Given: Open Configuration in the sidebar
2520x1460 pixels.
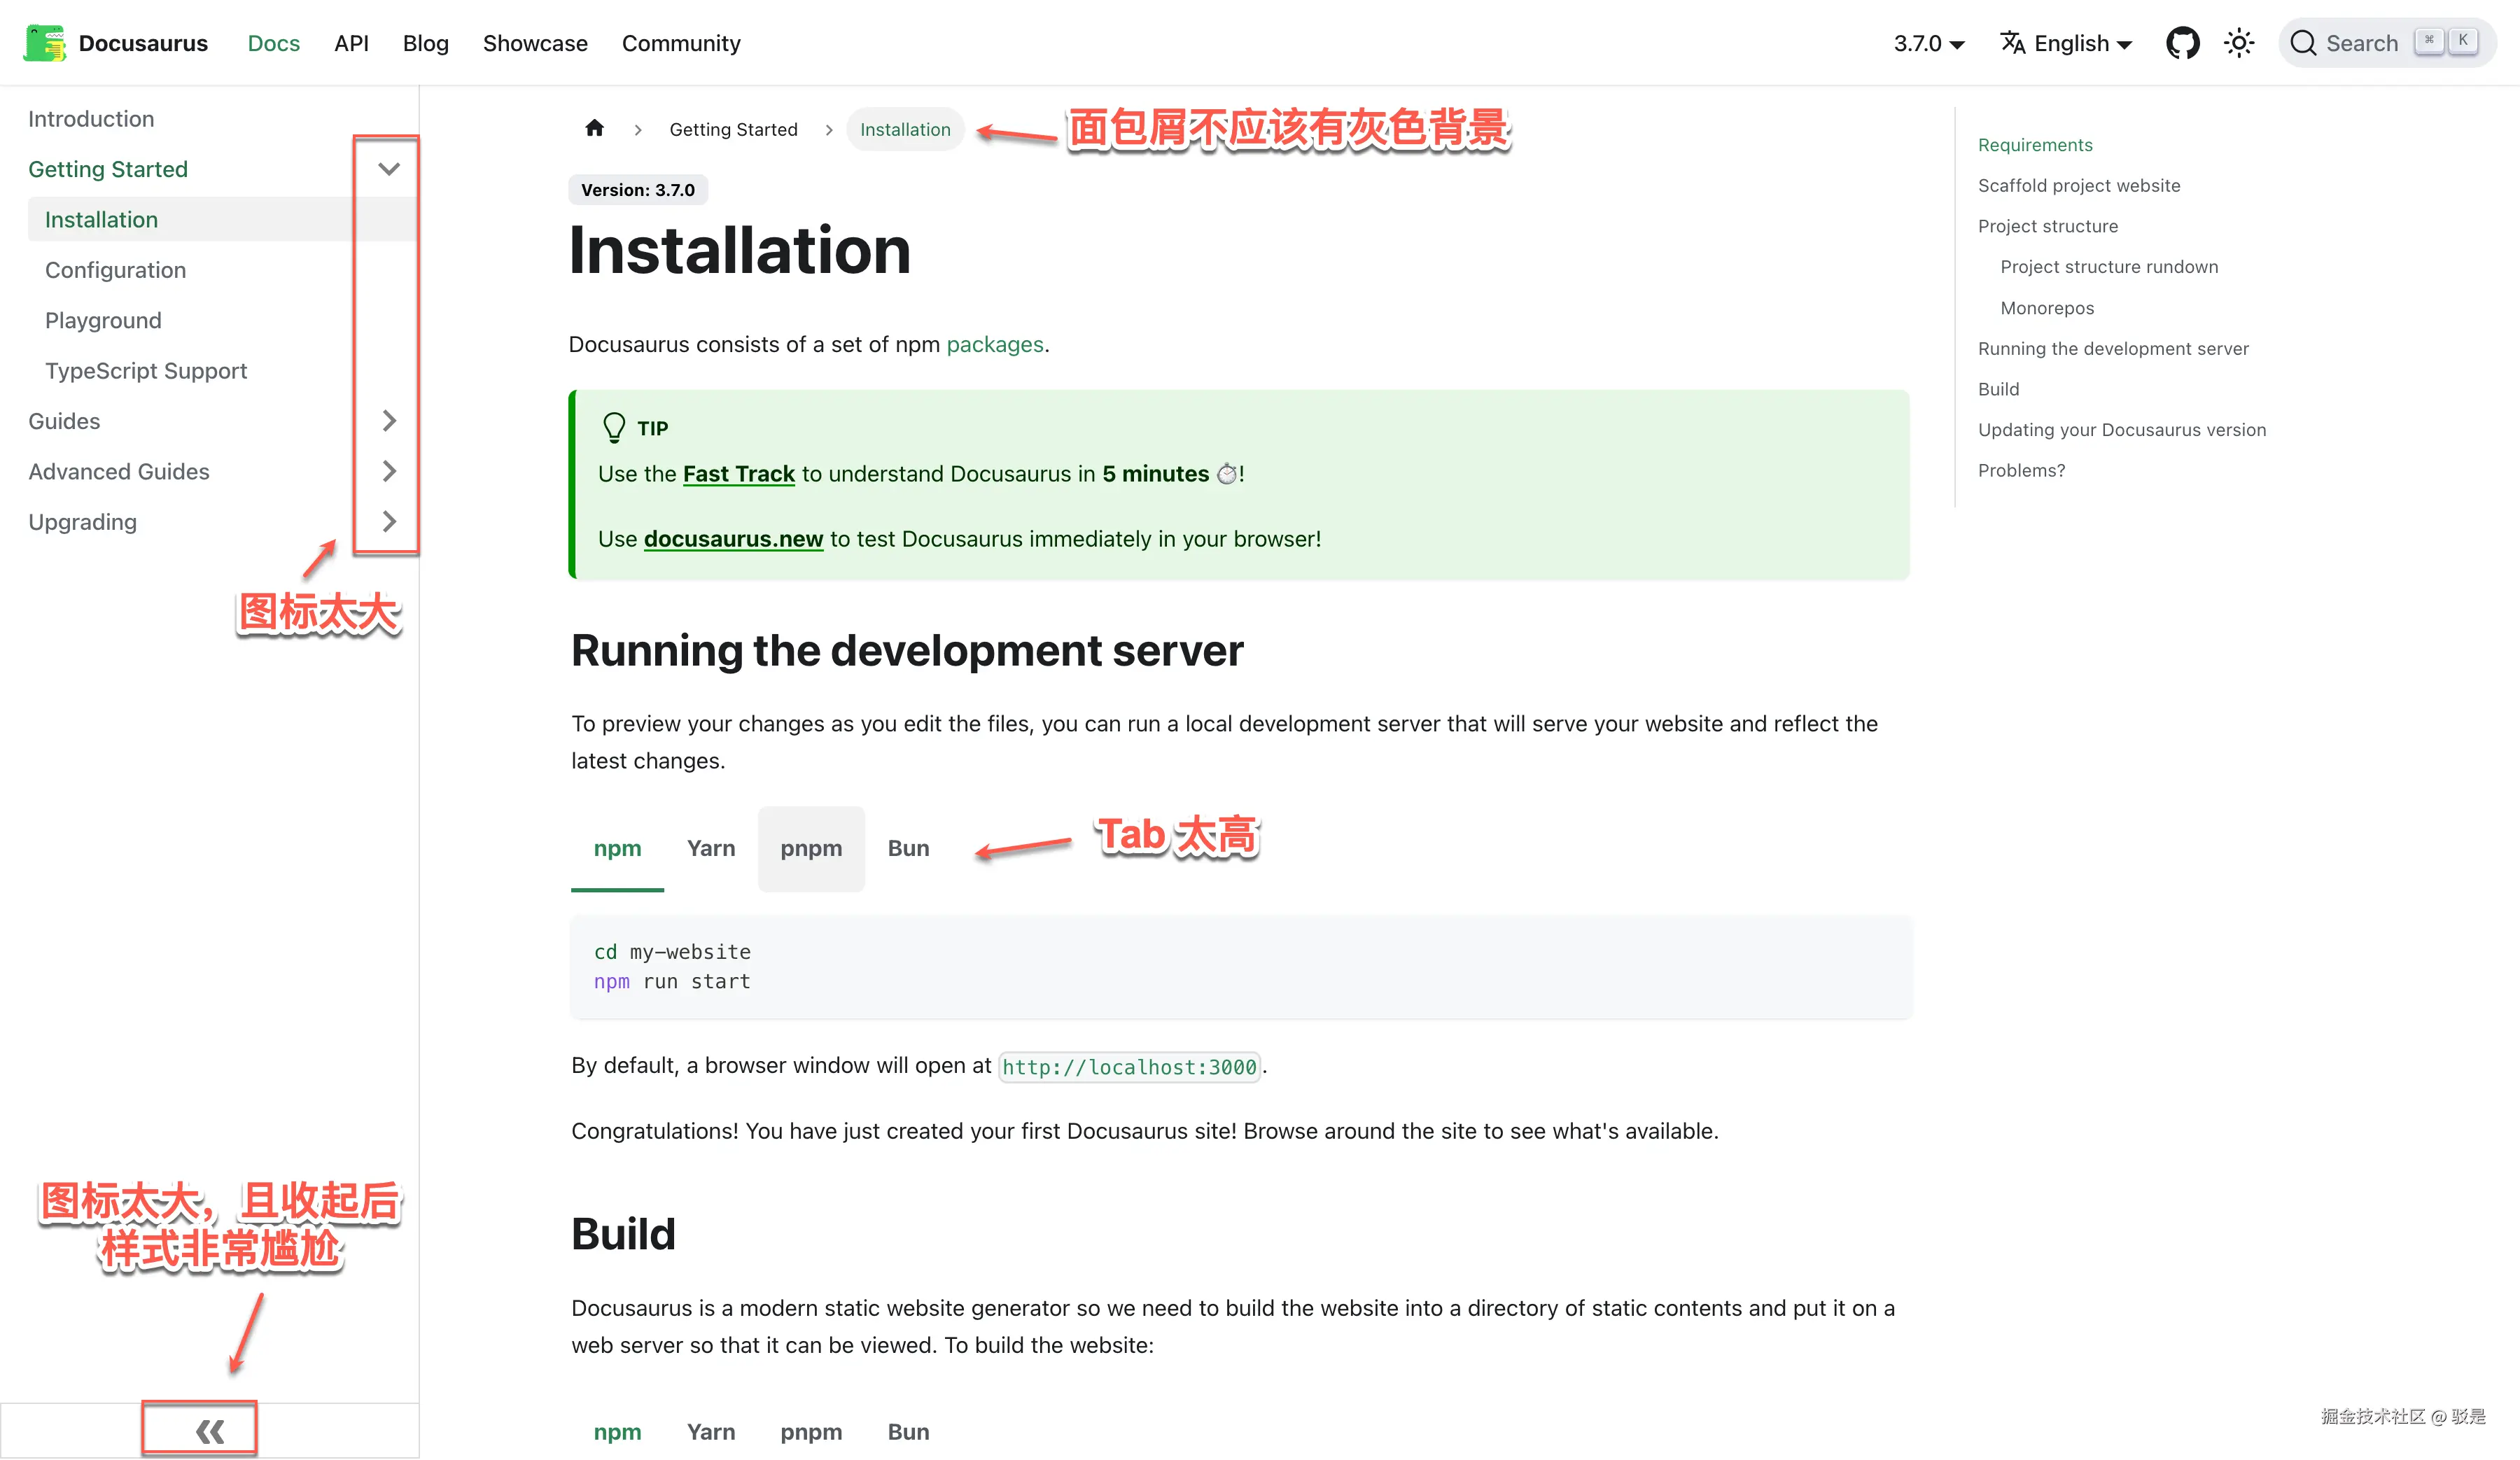Looking at the screenshot, I should (x=115, y=270).
